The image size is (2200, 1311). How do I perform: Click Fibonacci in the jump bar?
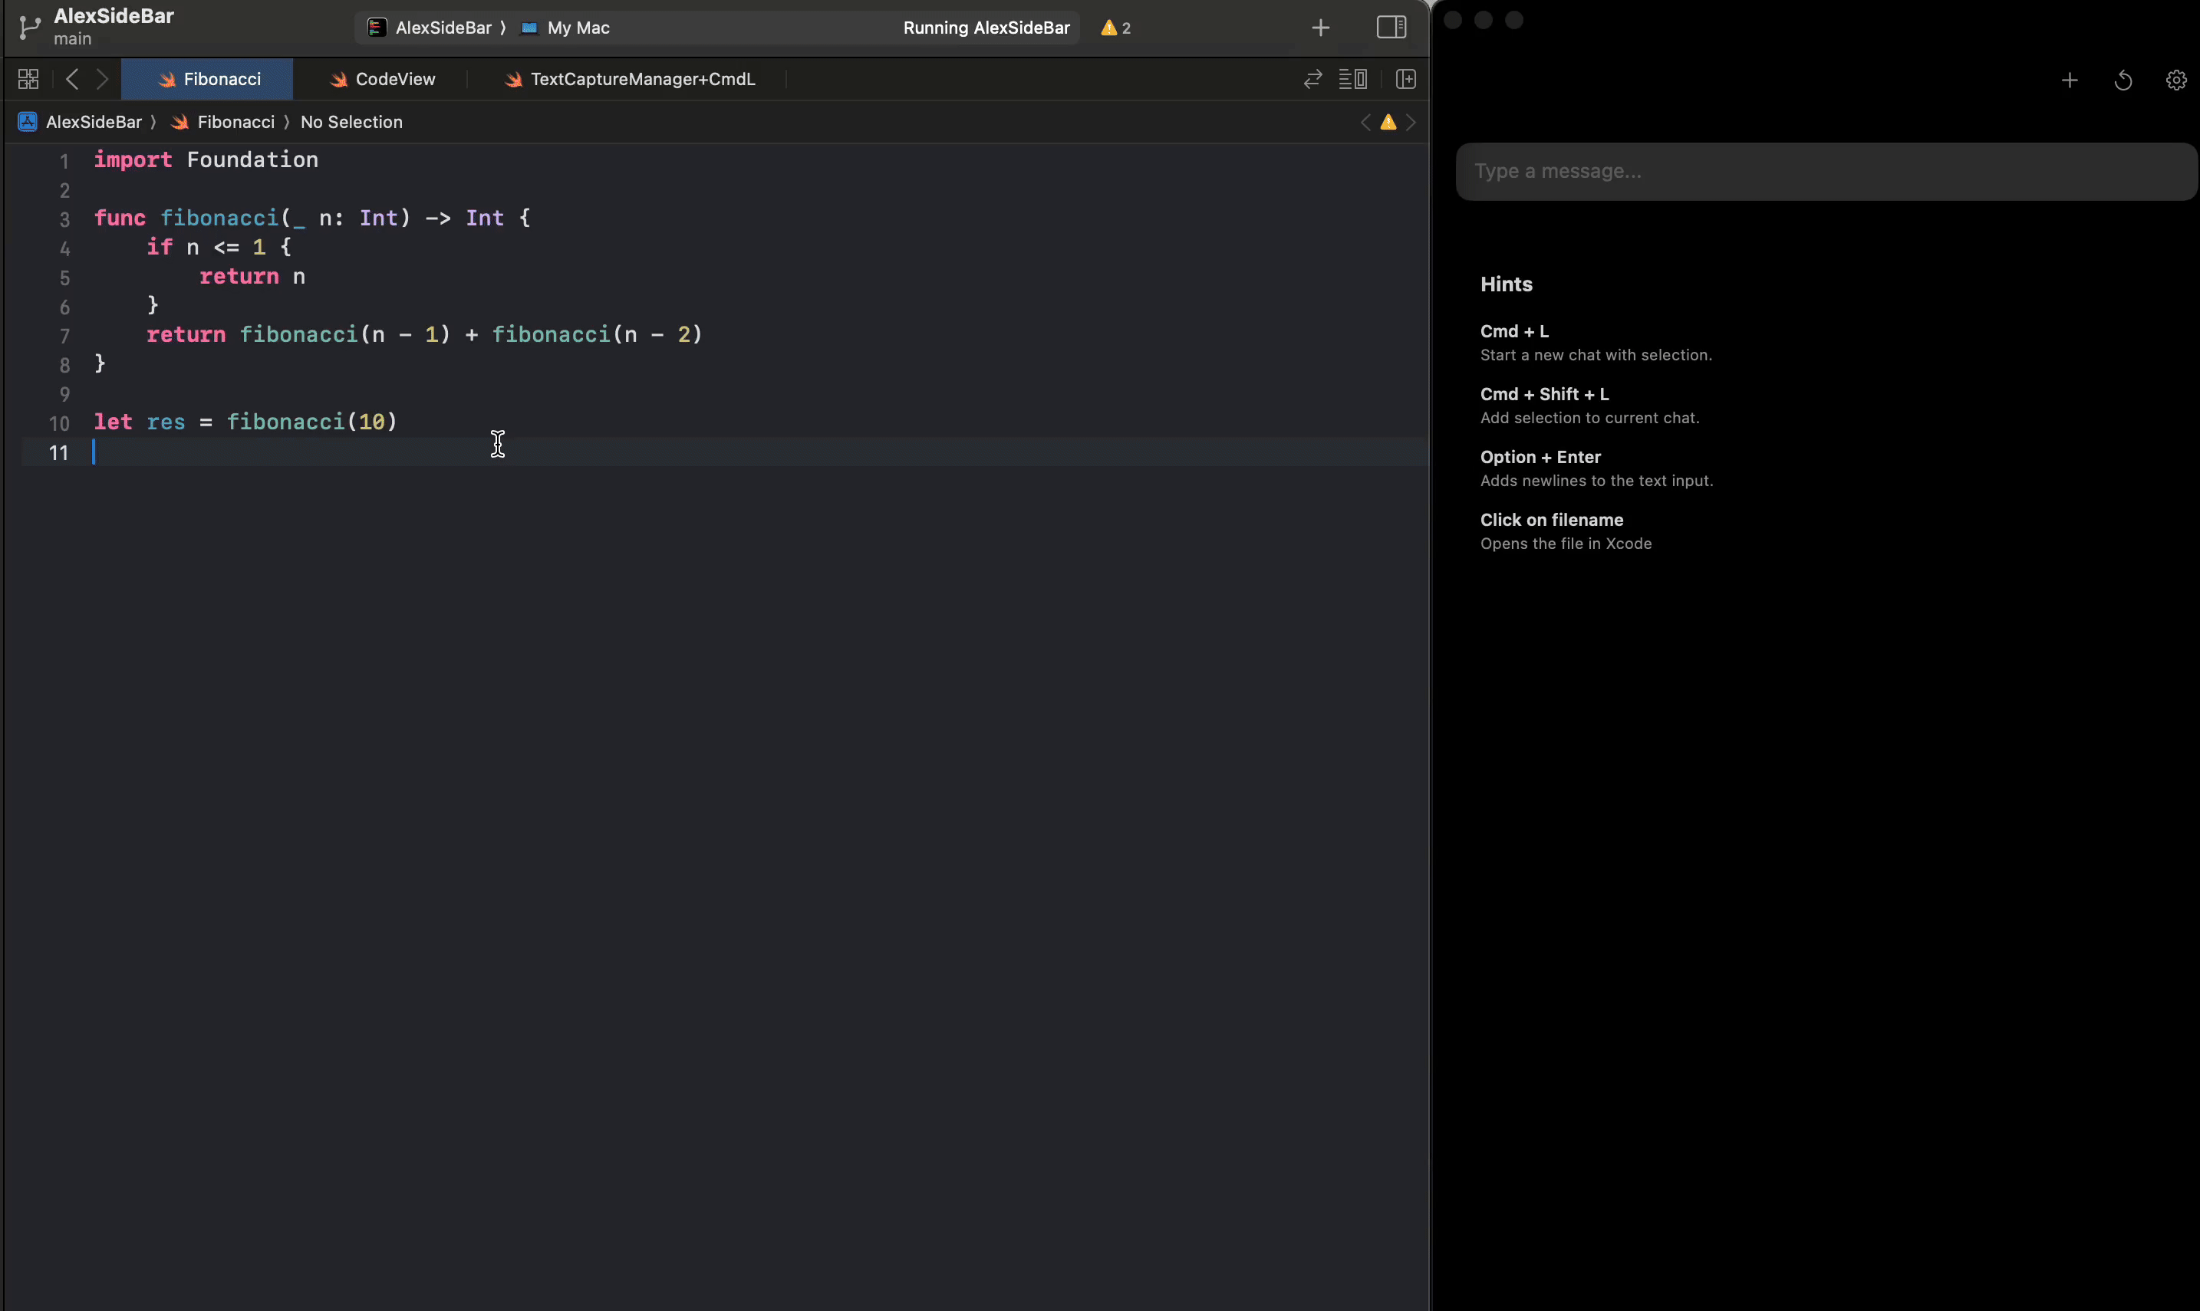[222, 122]
